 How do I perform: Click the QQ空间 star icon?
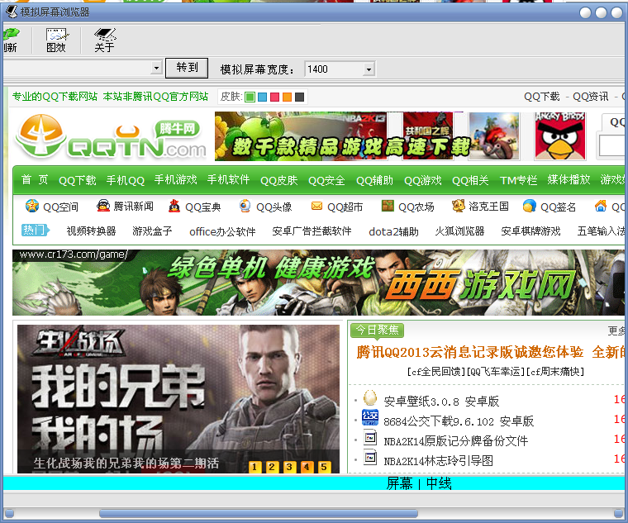[32, 206]
